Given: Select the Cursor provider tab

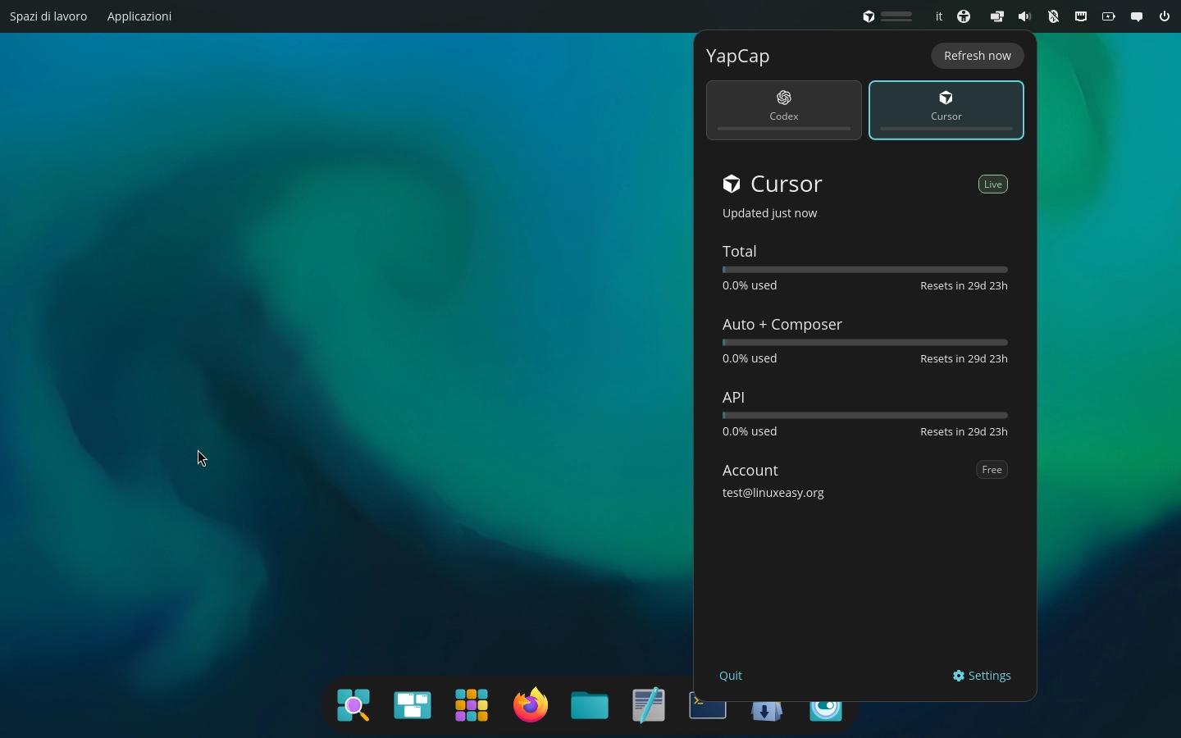Looking at the screenshot, I should 946,110.
